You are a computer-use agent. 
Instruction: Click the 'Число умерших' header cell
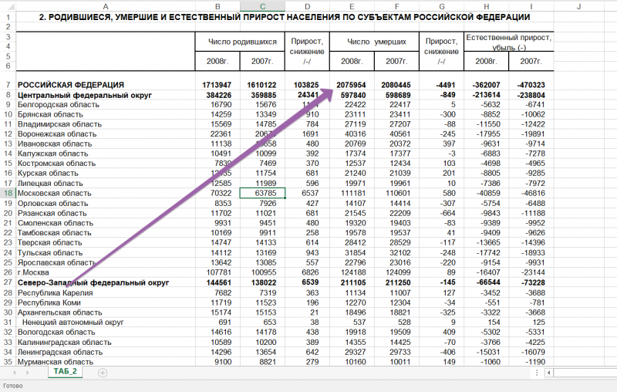[x=374, y=42]
